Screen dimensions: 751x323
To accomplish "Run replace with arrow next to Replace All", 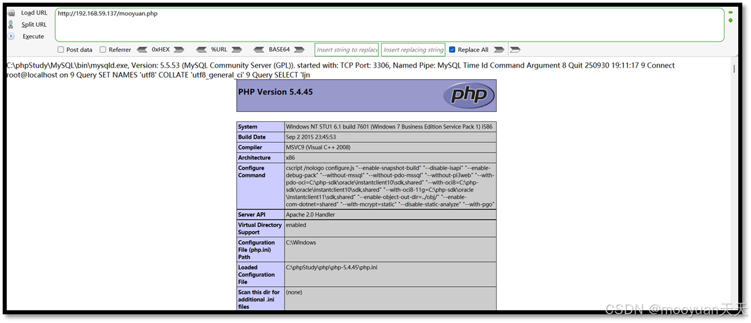I will click(x=499, y=50).
